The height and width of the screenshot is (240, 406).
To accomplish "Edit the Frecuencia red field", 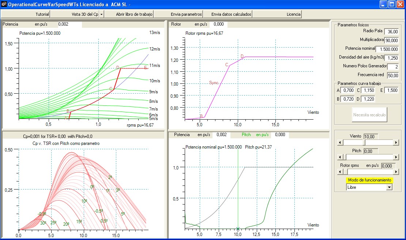I will point(393,75).
